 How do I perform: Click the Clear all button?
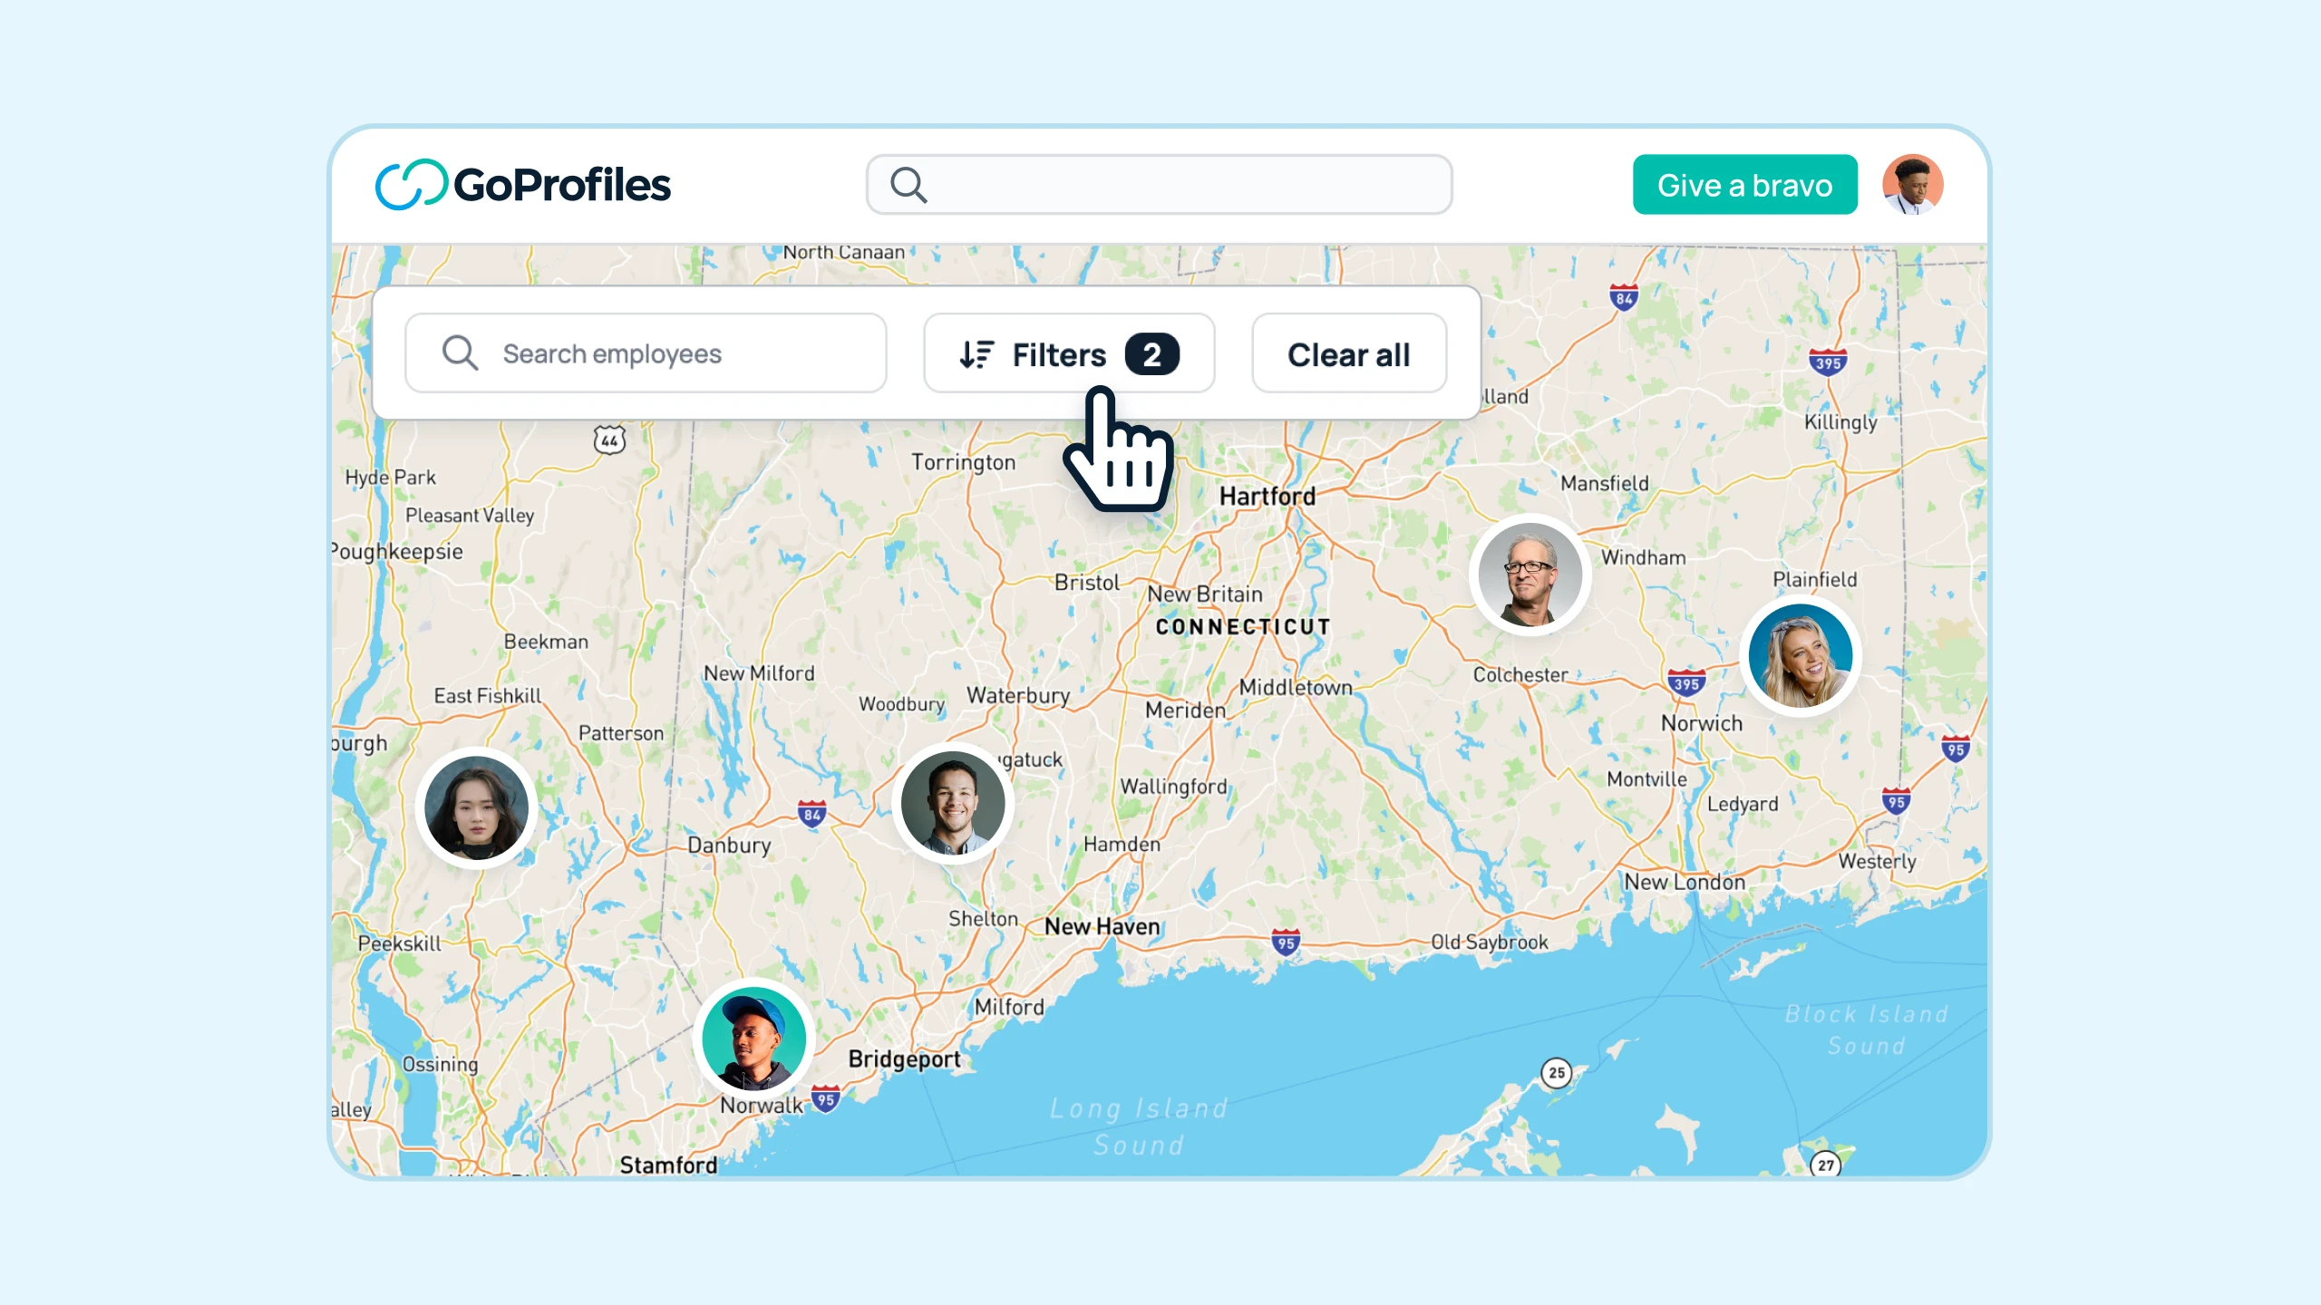coord(1348,353)
